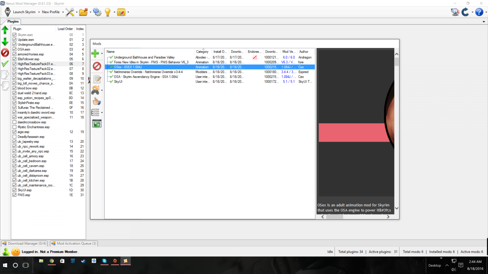Click the binoculars Check for mod updates icon
This screenshot has width=488, height=274.
tap(95, 90)
